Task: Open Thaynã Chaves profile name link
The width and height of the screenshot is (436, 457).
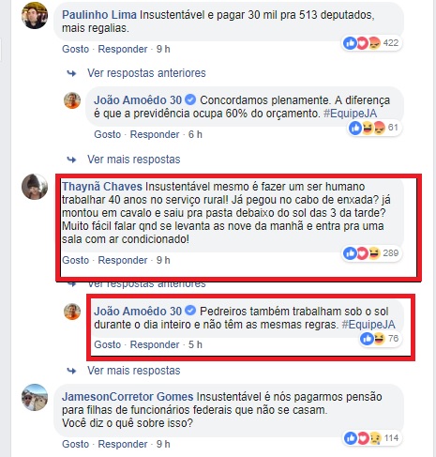Action: (102, 187)
